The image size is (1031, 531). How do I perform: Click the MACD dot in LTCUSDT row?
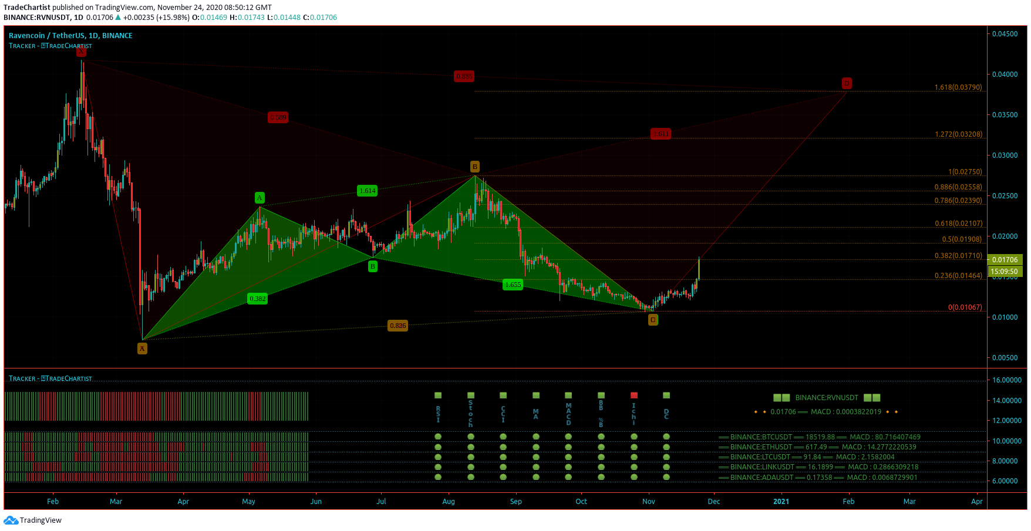tap(568, 457)
